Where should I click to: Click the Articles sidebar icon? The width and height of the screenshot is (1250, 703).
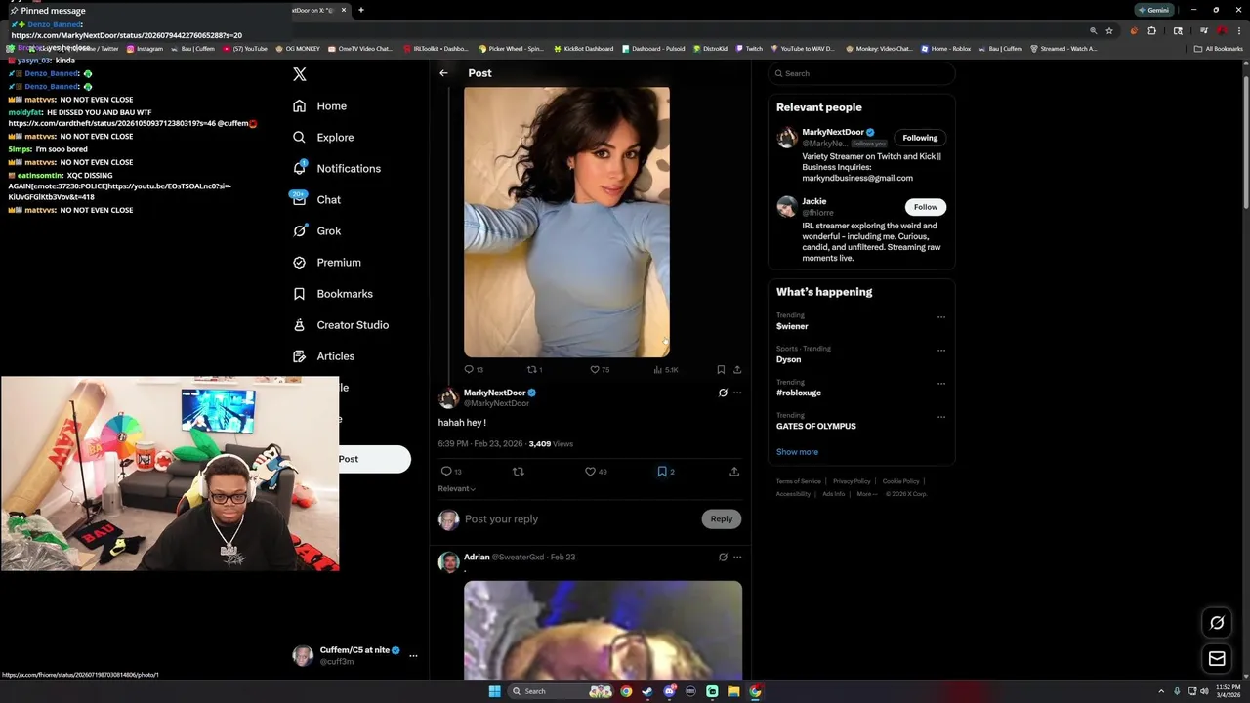pyautogui.click(x=300, y=355)
